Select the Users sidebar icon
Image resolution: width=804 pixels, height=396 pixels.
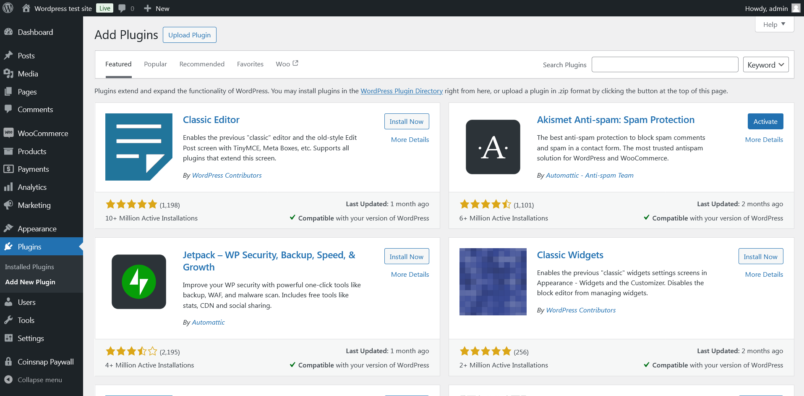click(x=9, y=302)
